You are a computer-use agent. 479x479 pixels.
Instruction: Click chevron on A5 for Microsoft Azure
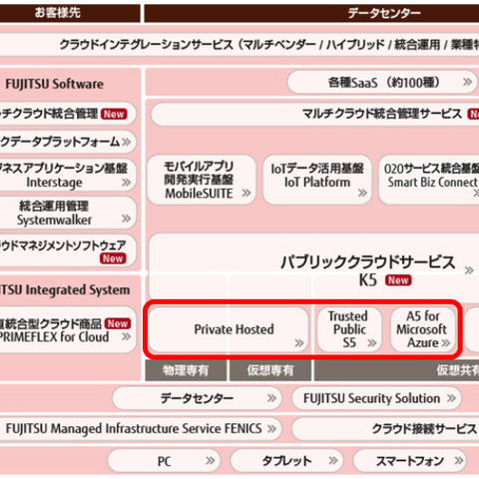click(x=445, y=343)
